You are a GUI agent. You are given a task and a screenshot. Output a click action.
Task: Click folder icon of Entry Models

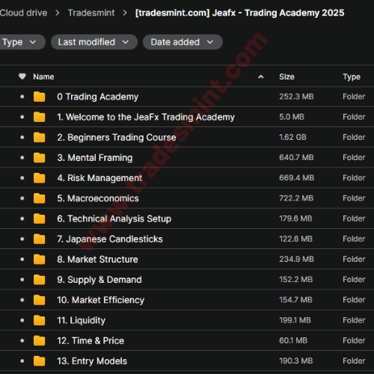tap(40, 361)
